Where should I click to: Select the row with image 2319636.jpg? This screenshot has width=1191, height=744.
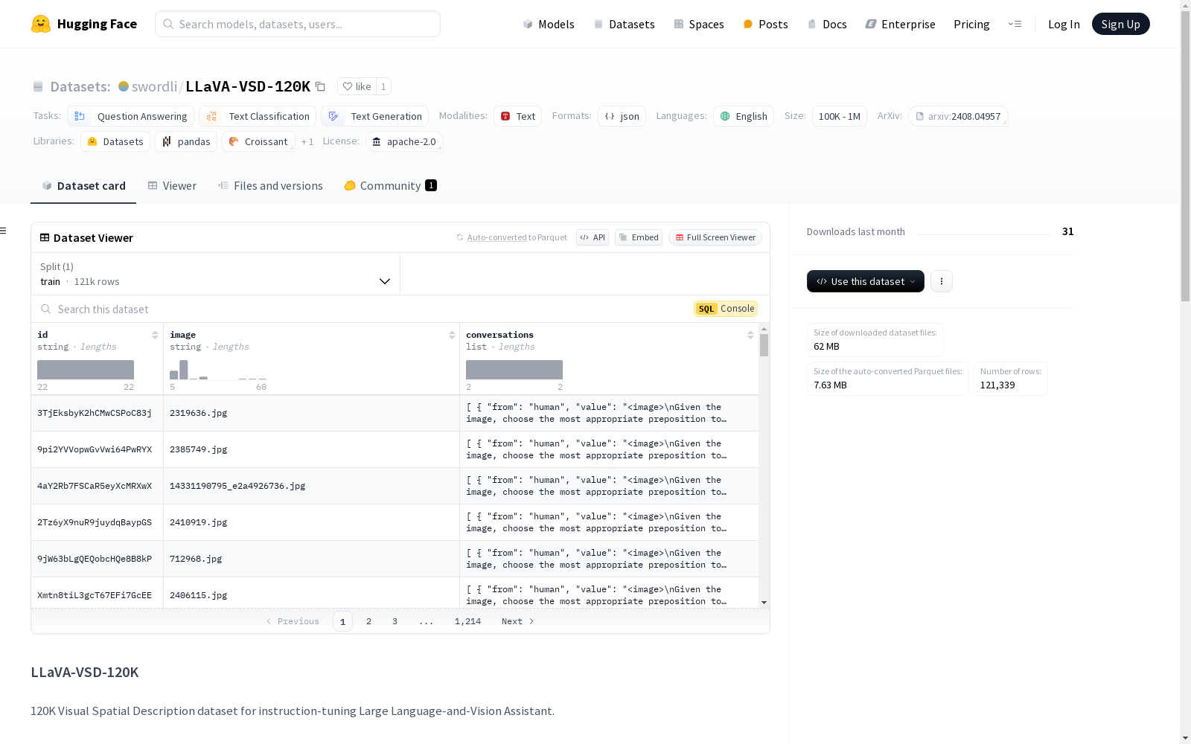pos(395,413)
